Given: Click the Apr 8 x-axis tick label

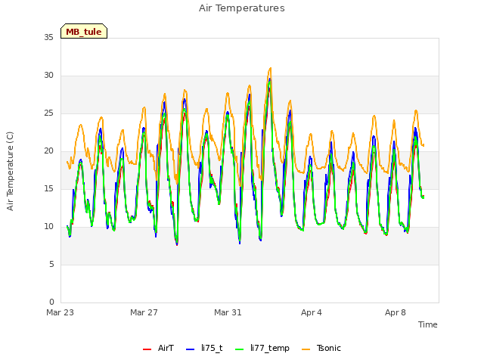Looking at the screenshot, I should point(396,312).
